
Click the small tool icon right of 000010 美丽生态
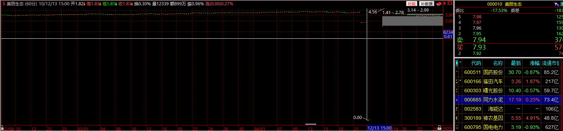(x=556, y=4)
